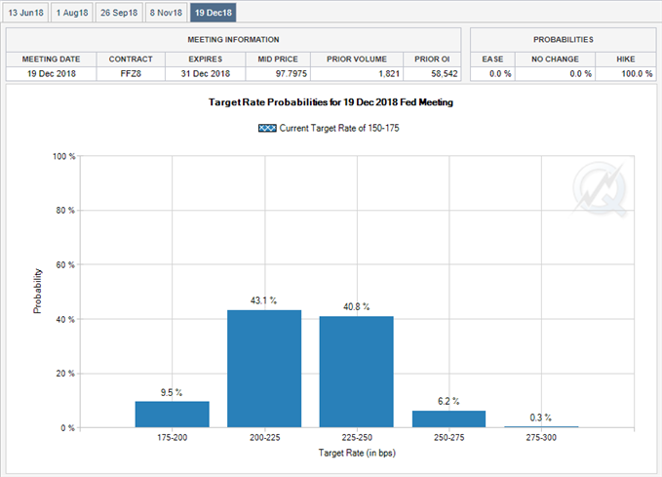Click the Probability y-axis title

point(38,291)
